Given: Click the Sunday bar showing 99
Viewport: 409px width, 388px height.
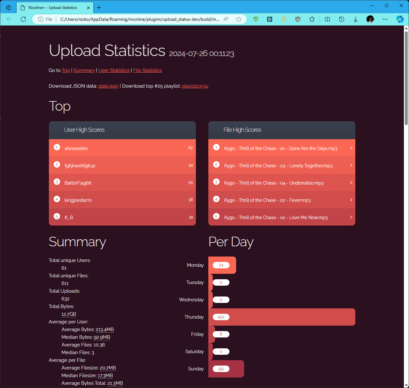Looking at the screenshot, I should pos(226,369).
